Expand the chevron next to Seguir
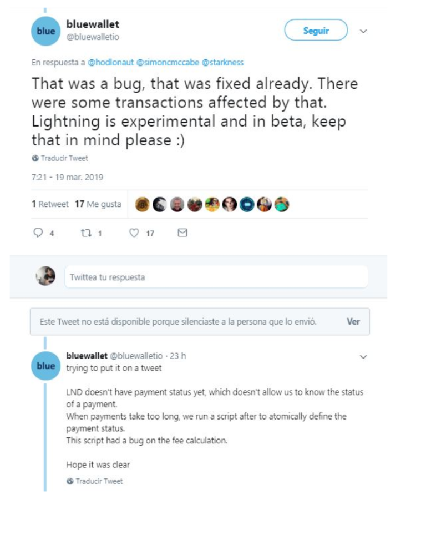426x535 pixels. click(x=363, y=31)
